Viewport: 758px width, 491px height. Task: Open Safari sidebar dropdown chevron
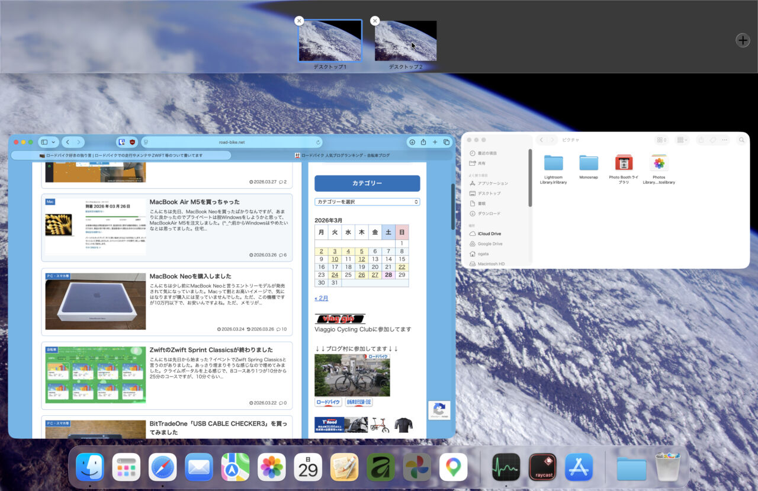coord(54,142)
